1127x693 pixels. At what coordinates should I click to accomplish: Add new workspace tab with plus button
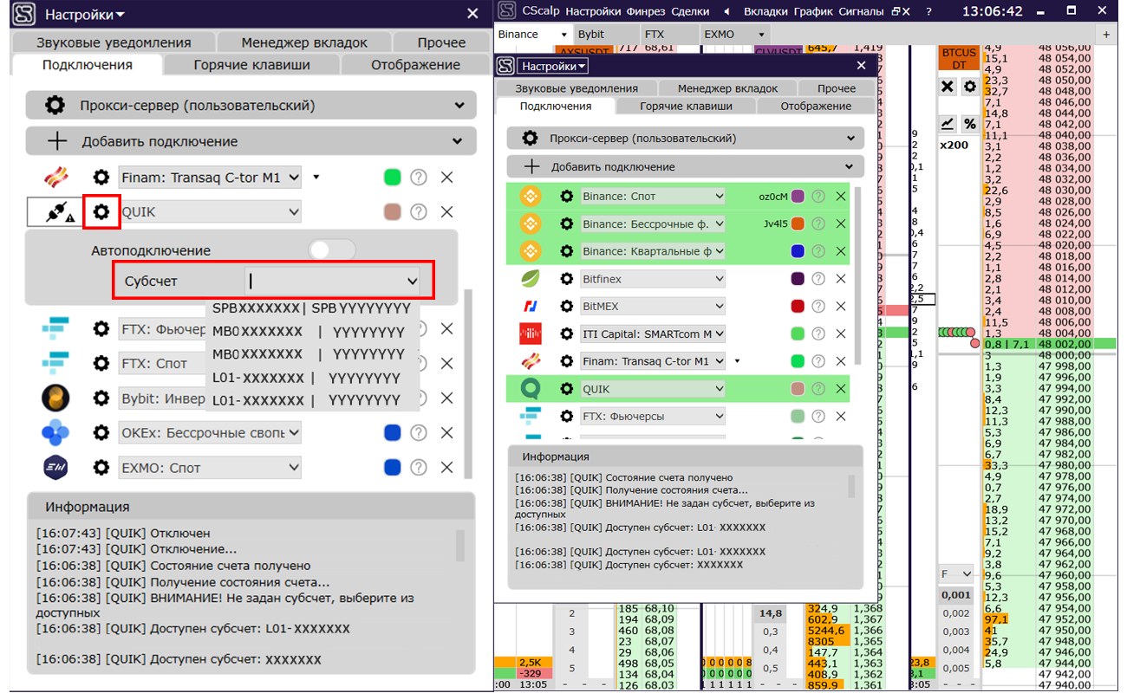tap(1106, 34)
